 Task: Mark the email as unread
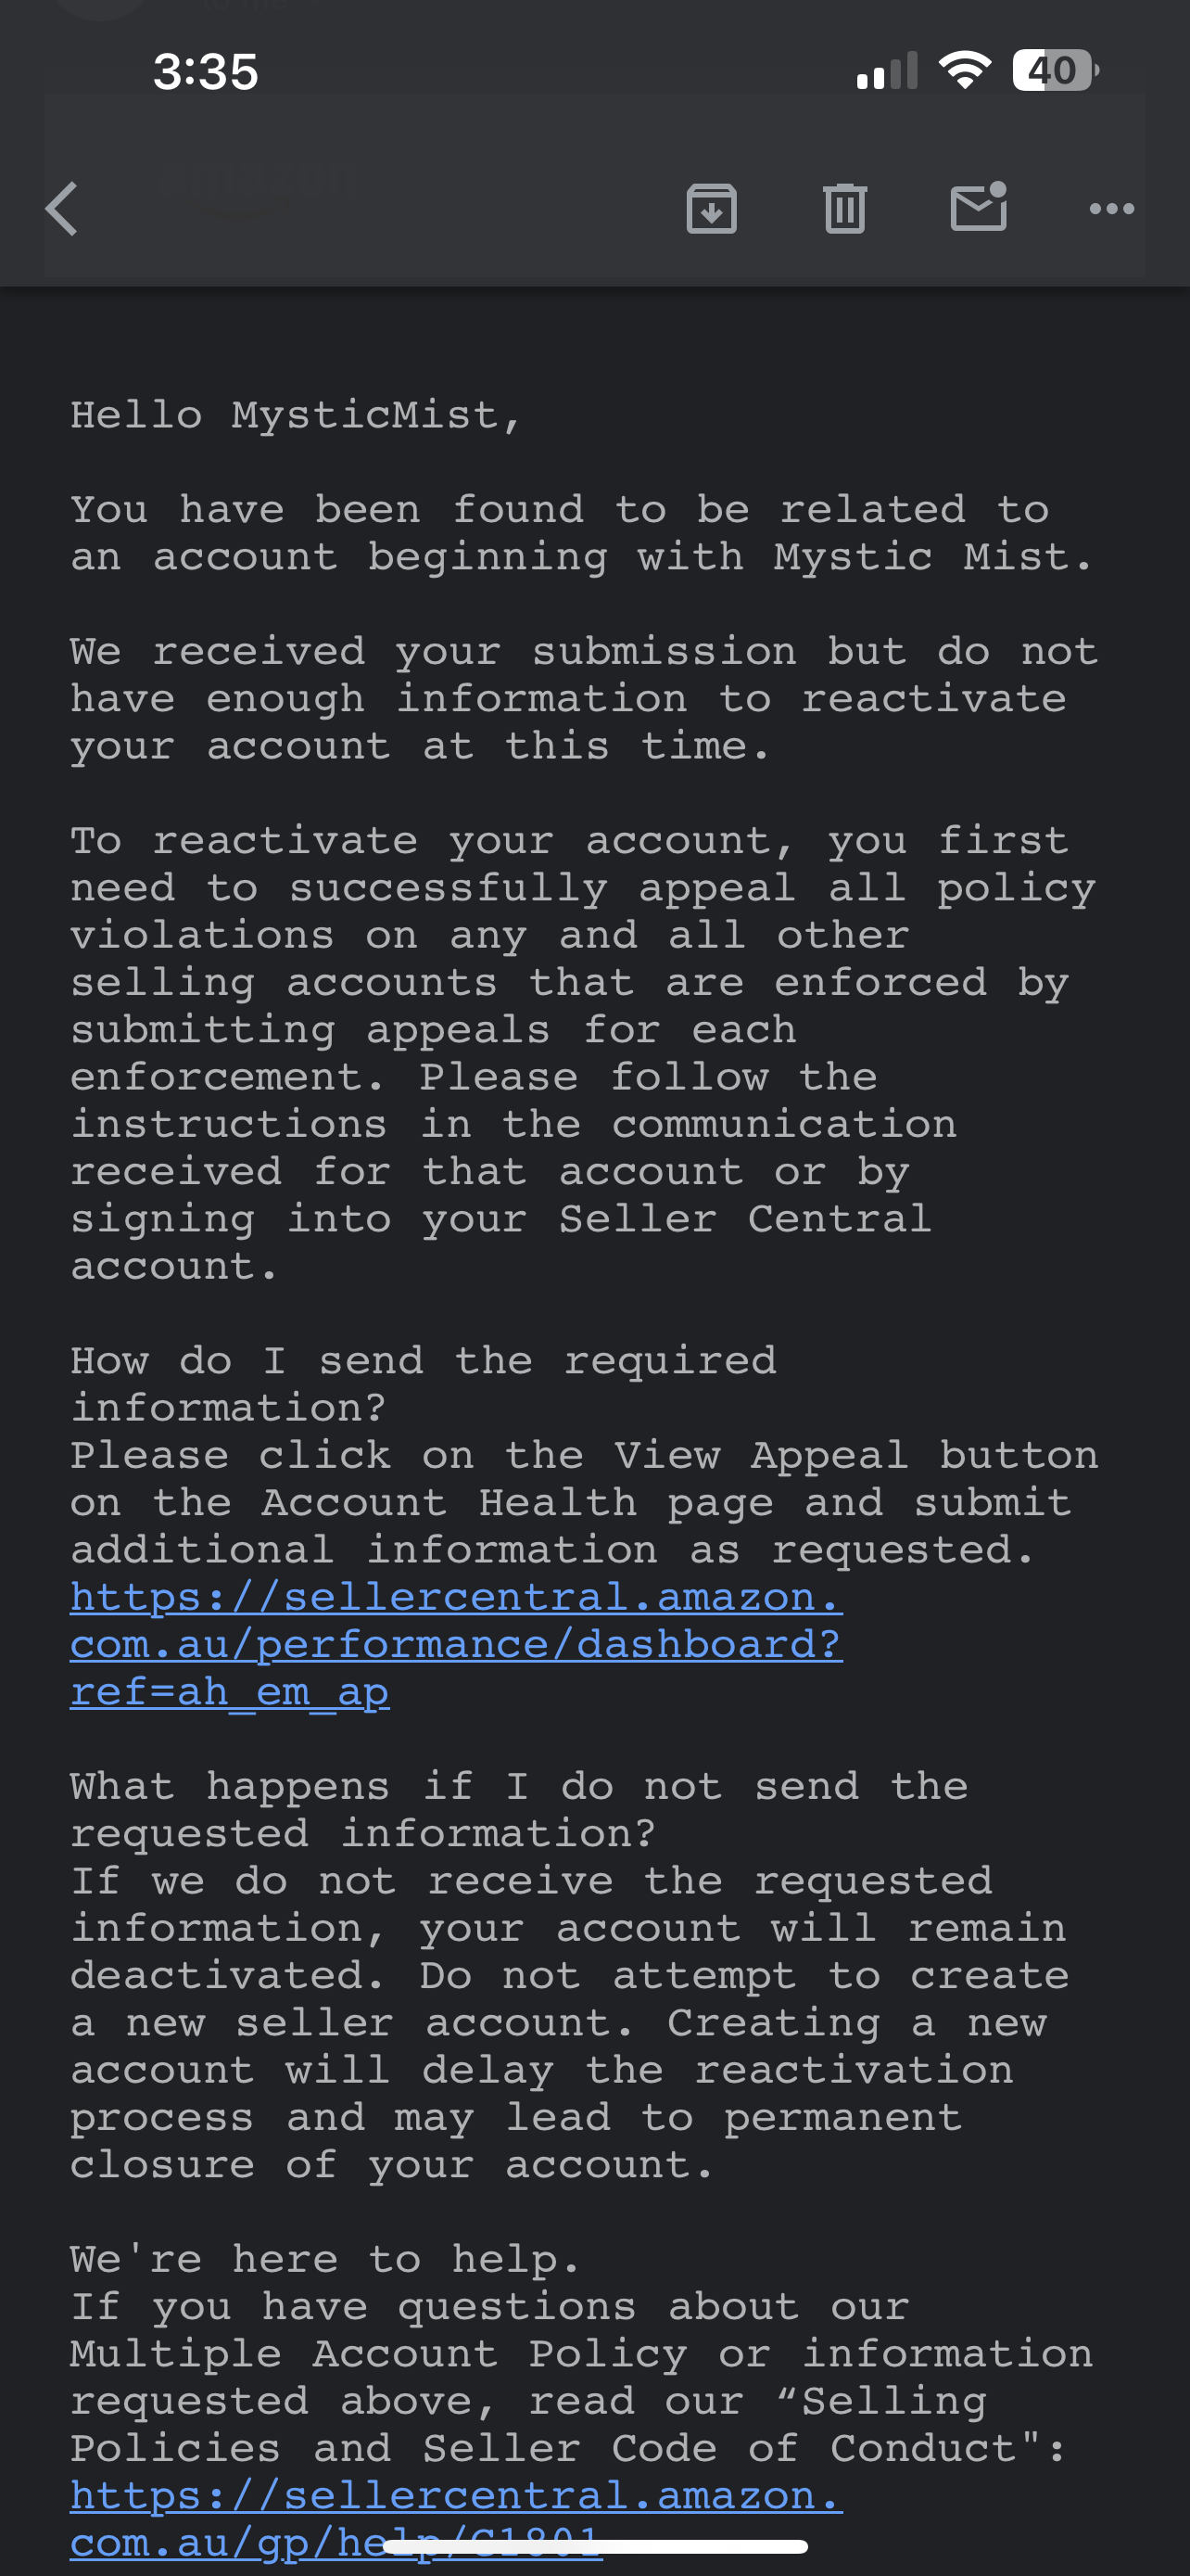pyautogui.click(x=980, y=206)
